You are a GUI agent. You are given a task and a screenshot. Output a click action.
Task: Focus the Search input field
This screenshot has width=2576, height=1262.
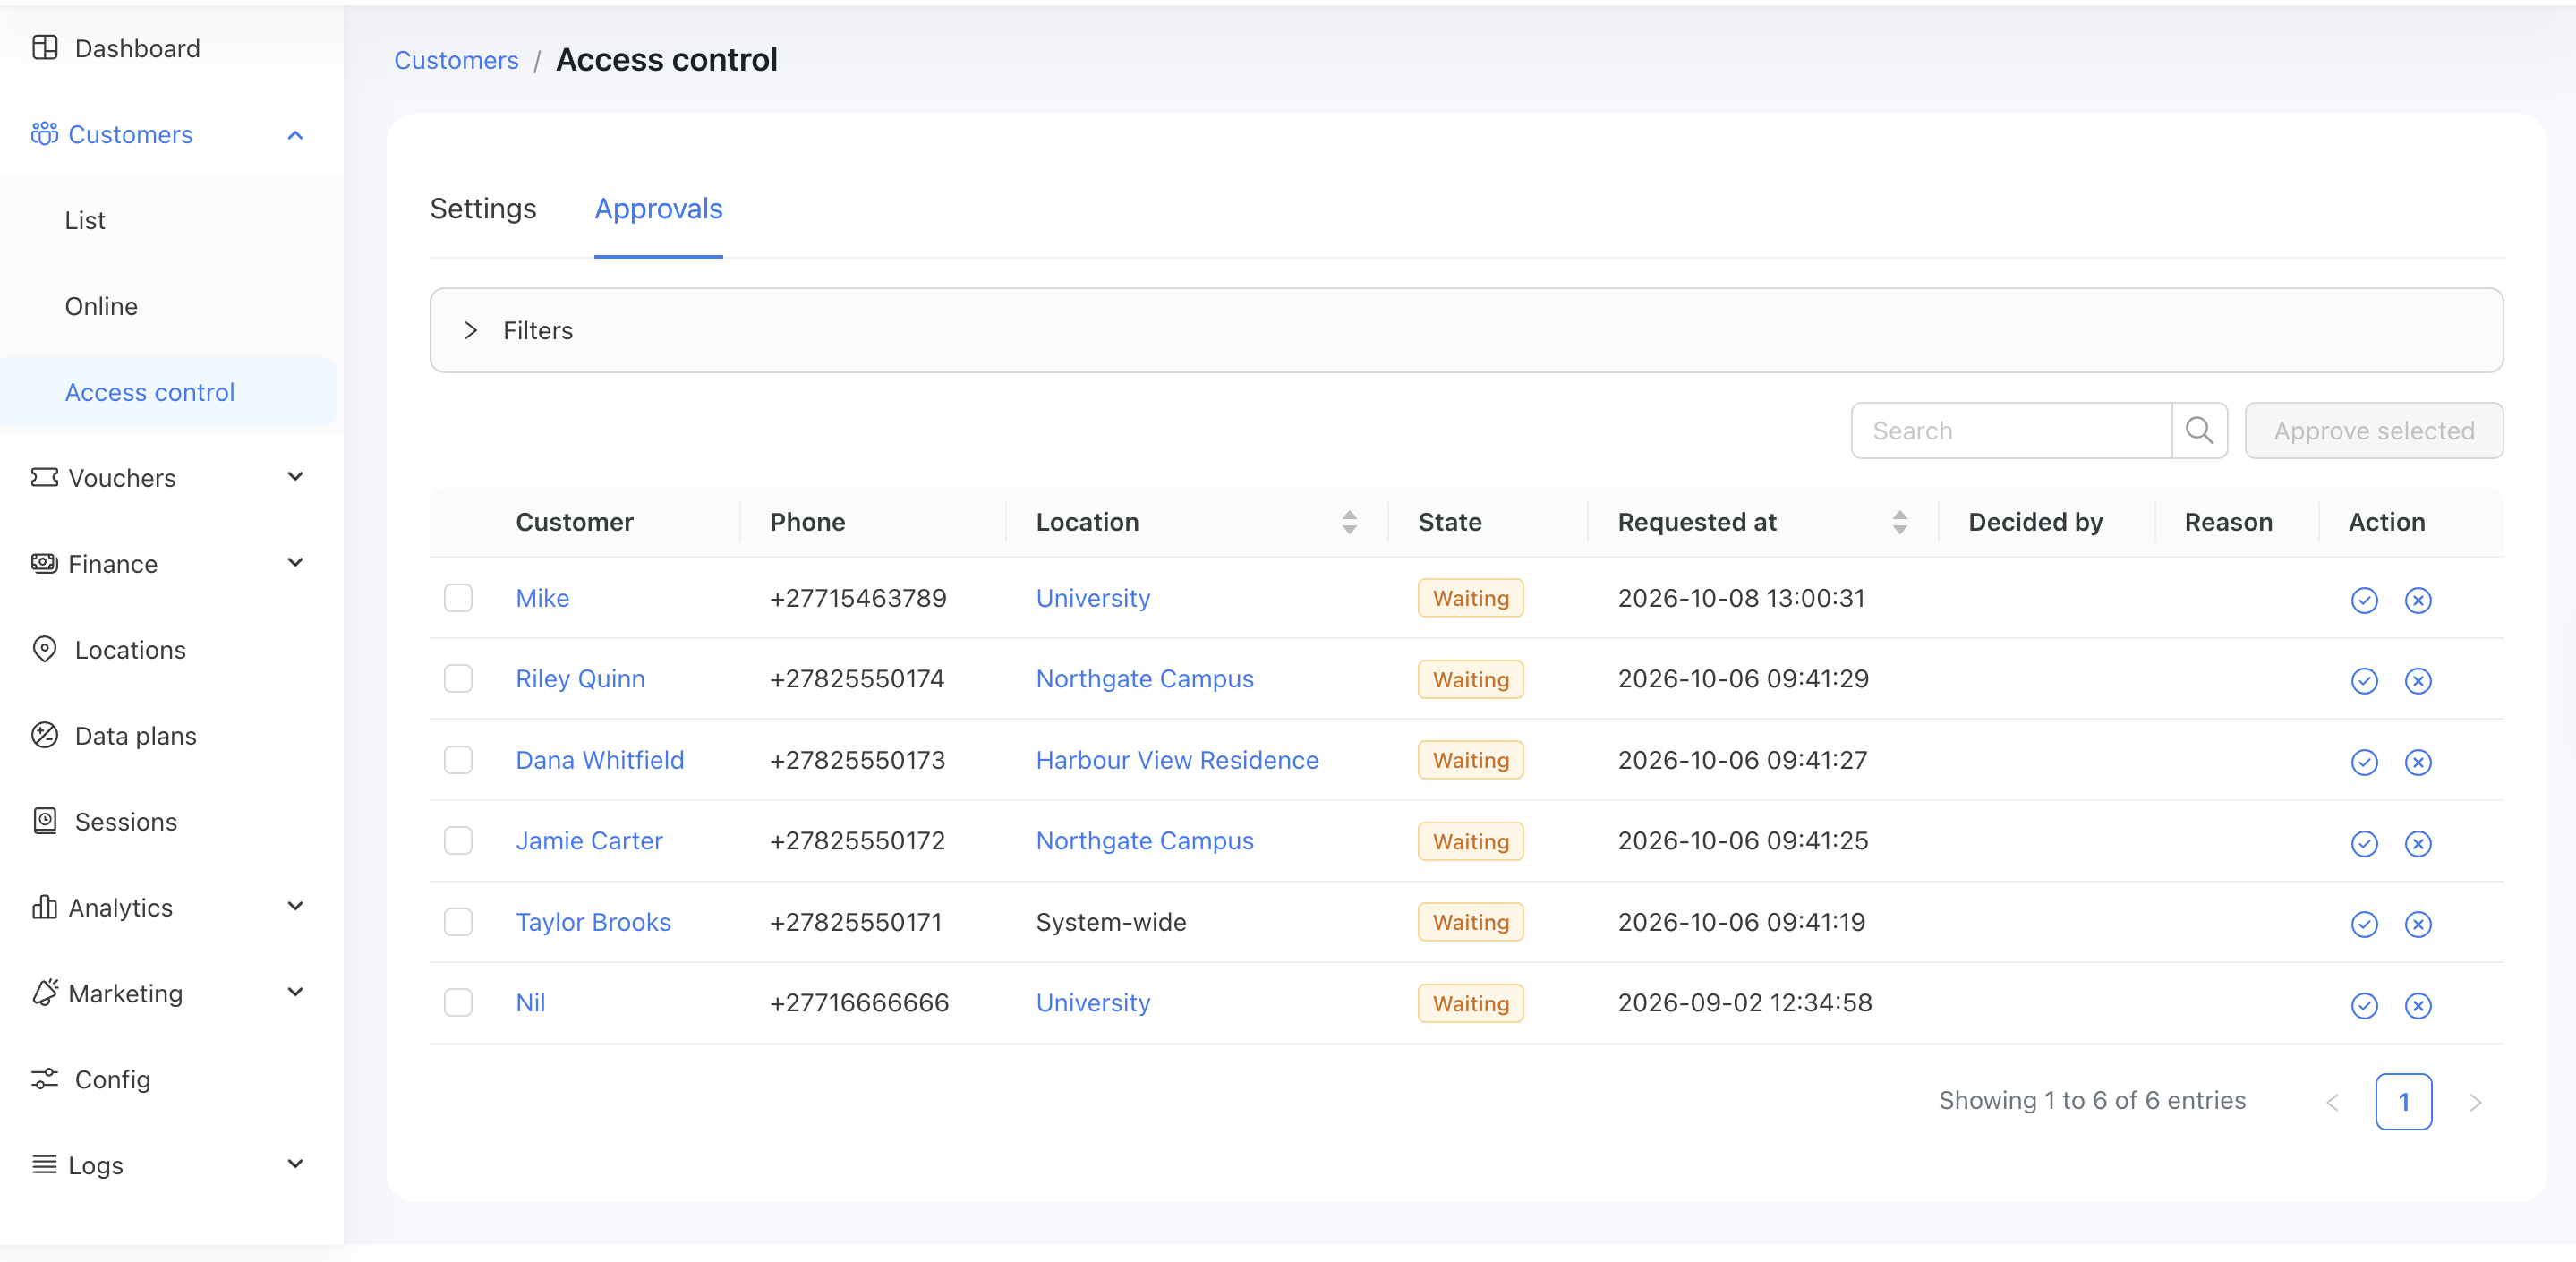pos(2011,431)
